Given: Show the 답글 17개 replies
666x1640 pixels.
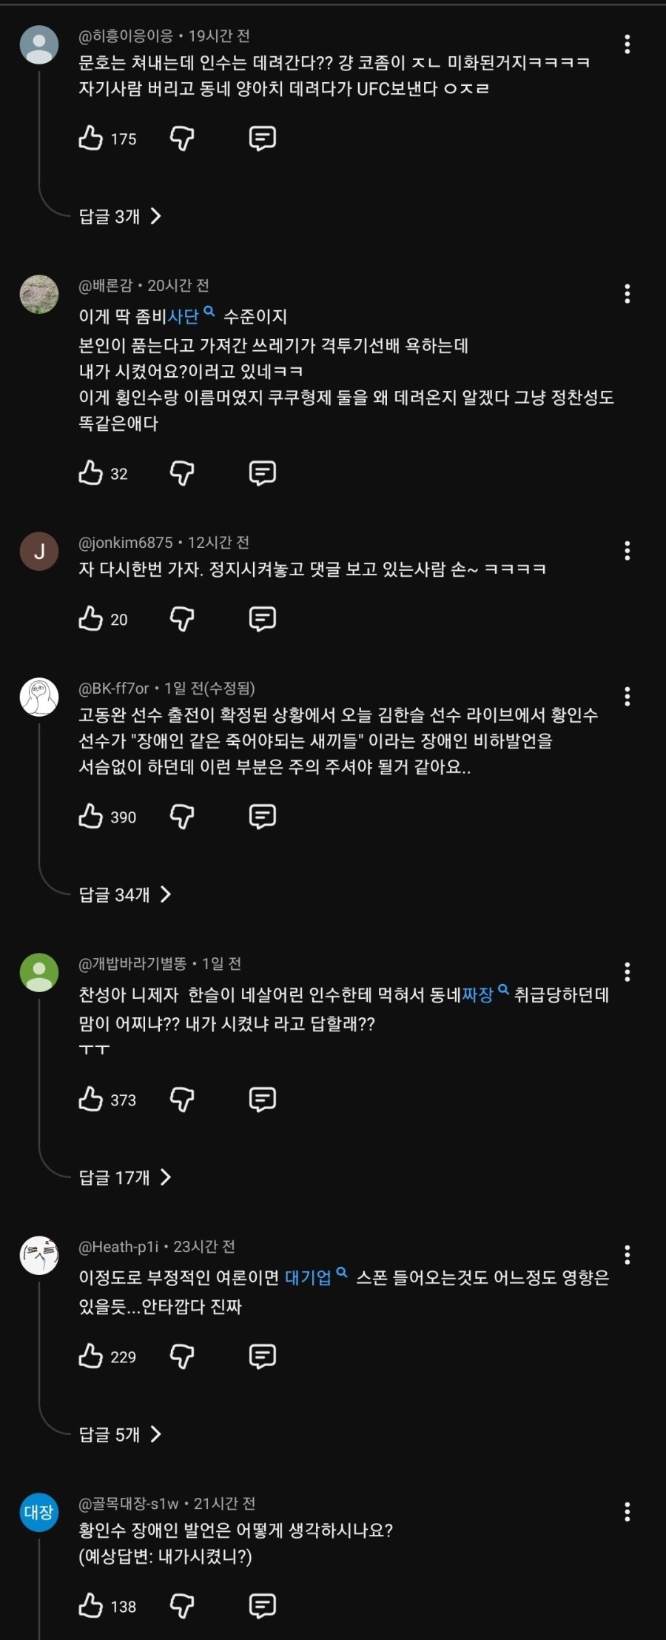Looking at the screenshot, I should [124, 1177].
